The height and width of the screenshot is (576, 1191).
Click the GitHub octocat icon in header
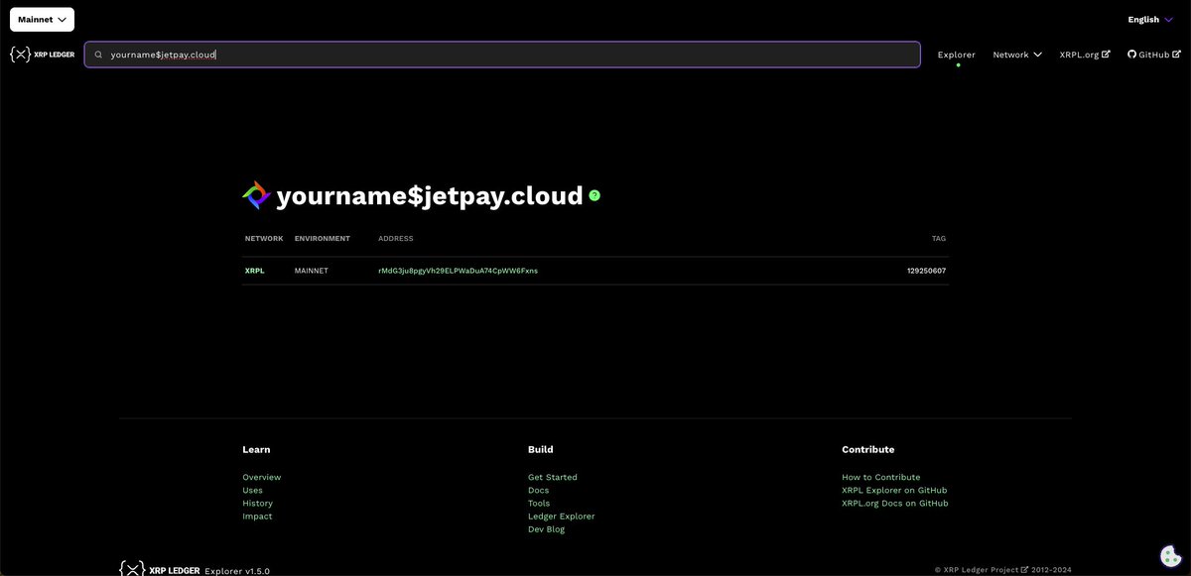click(x=1131, y=55)
